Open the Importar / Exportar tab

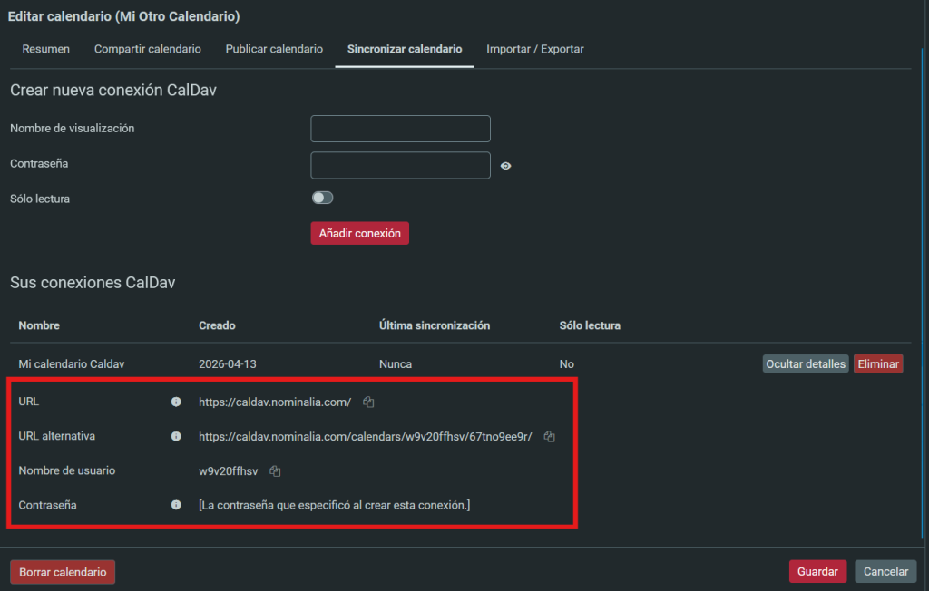535,49
